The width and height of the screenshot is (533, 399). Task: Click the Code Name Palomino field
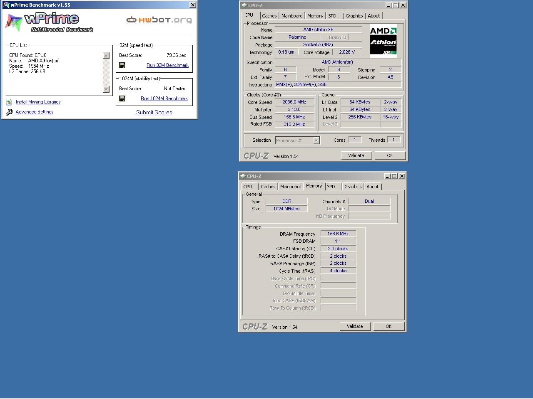coord(298,37)
